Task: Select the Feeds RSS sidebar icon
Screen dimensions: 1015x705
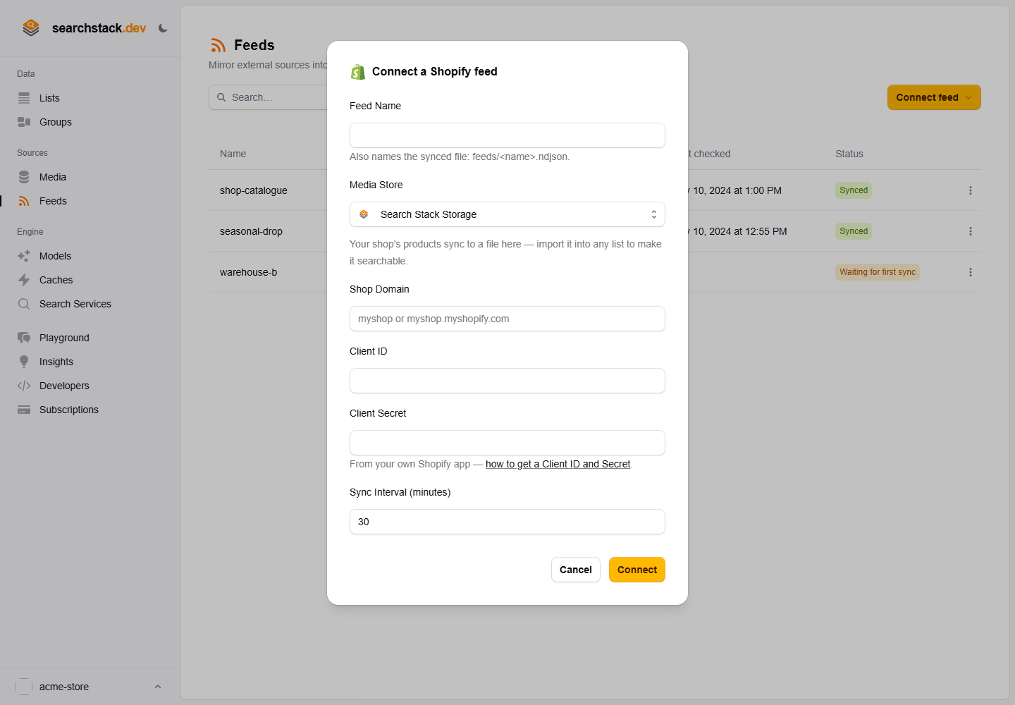Action: click(x=24, y=201)
